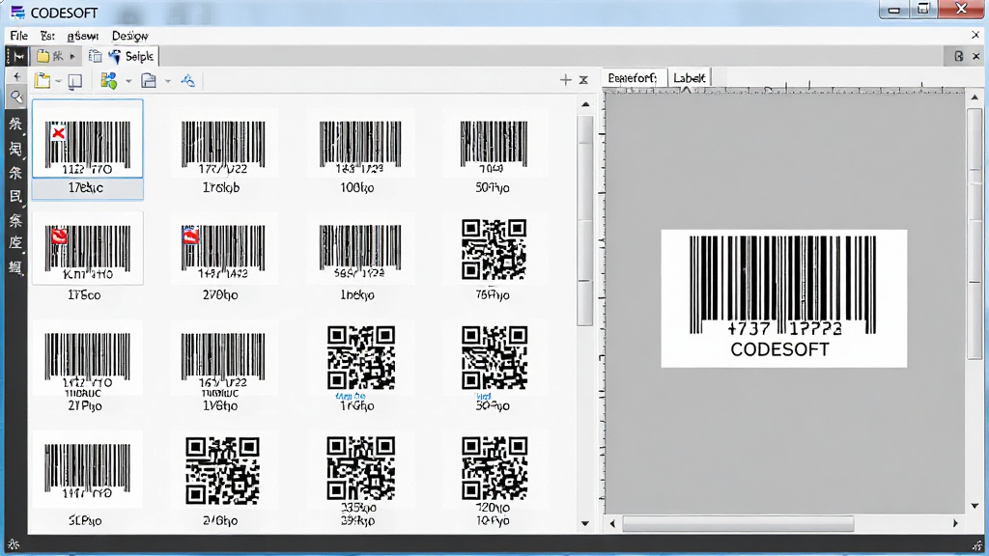Close the inner document with menu-bar X
This screenshot has height=556, width=989.
tap(975, 36)
